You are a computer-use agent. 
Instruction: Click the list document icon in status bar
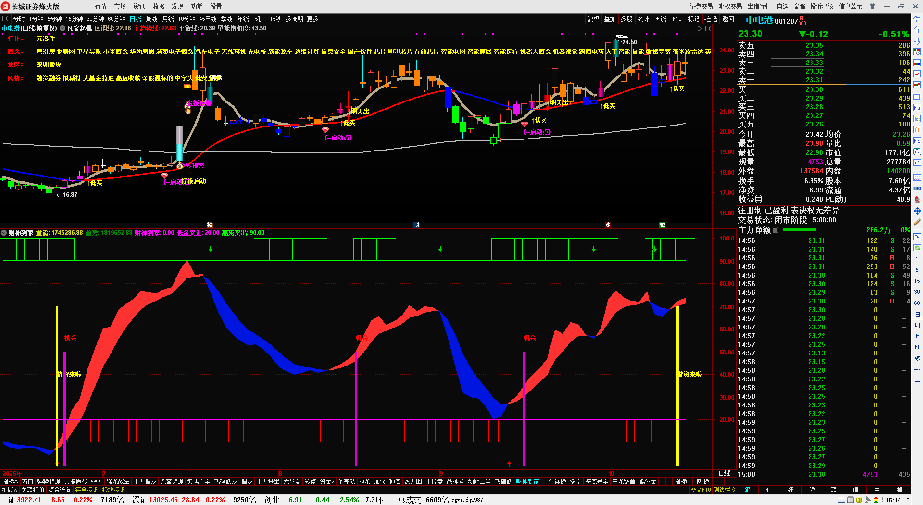point(850,500)
